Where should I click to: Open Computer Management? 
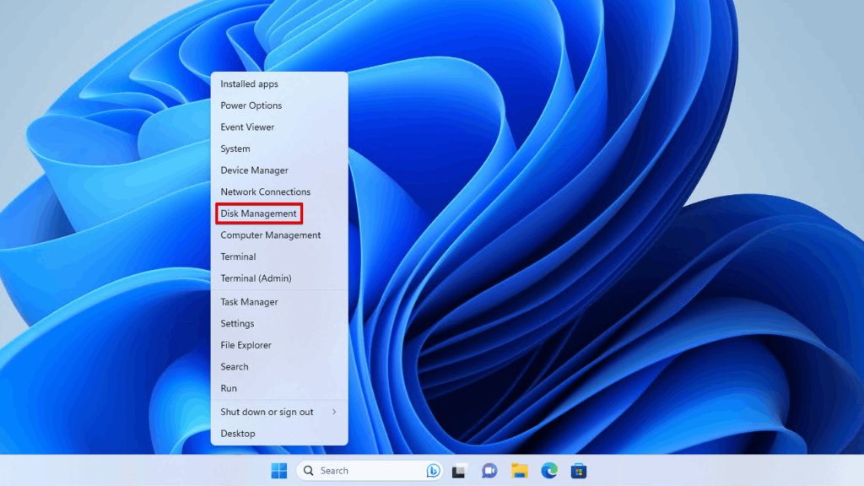(x=270, y=235)
